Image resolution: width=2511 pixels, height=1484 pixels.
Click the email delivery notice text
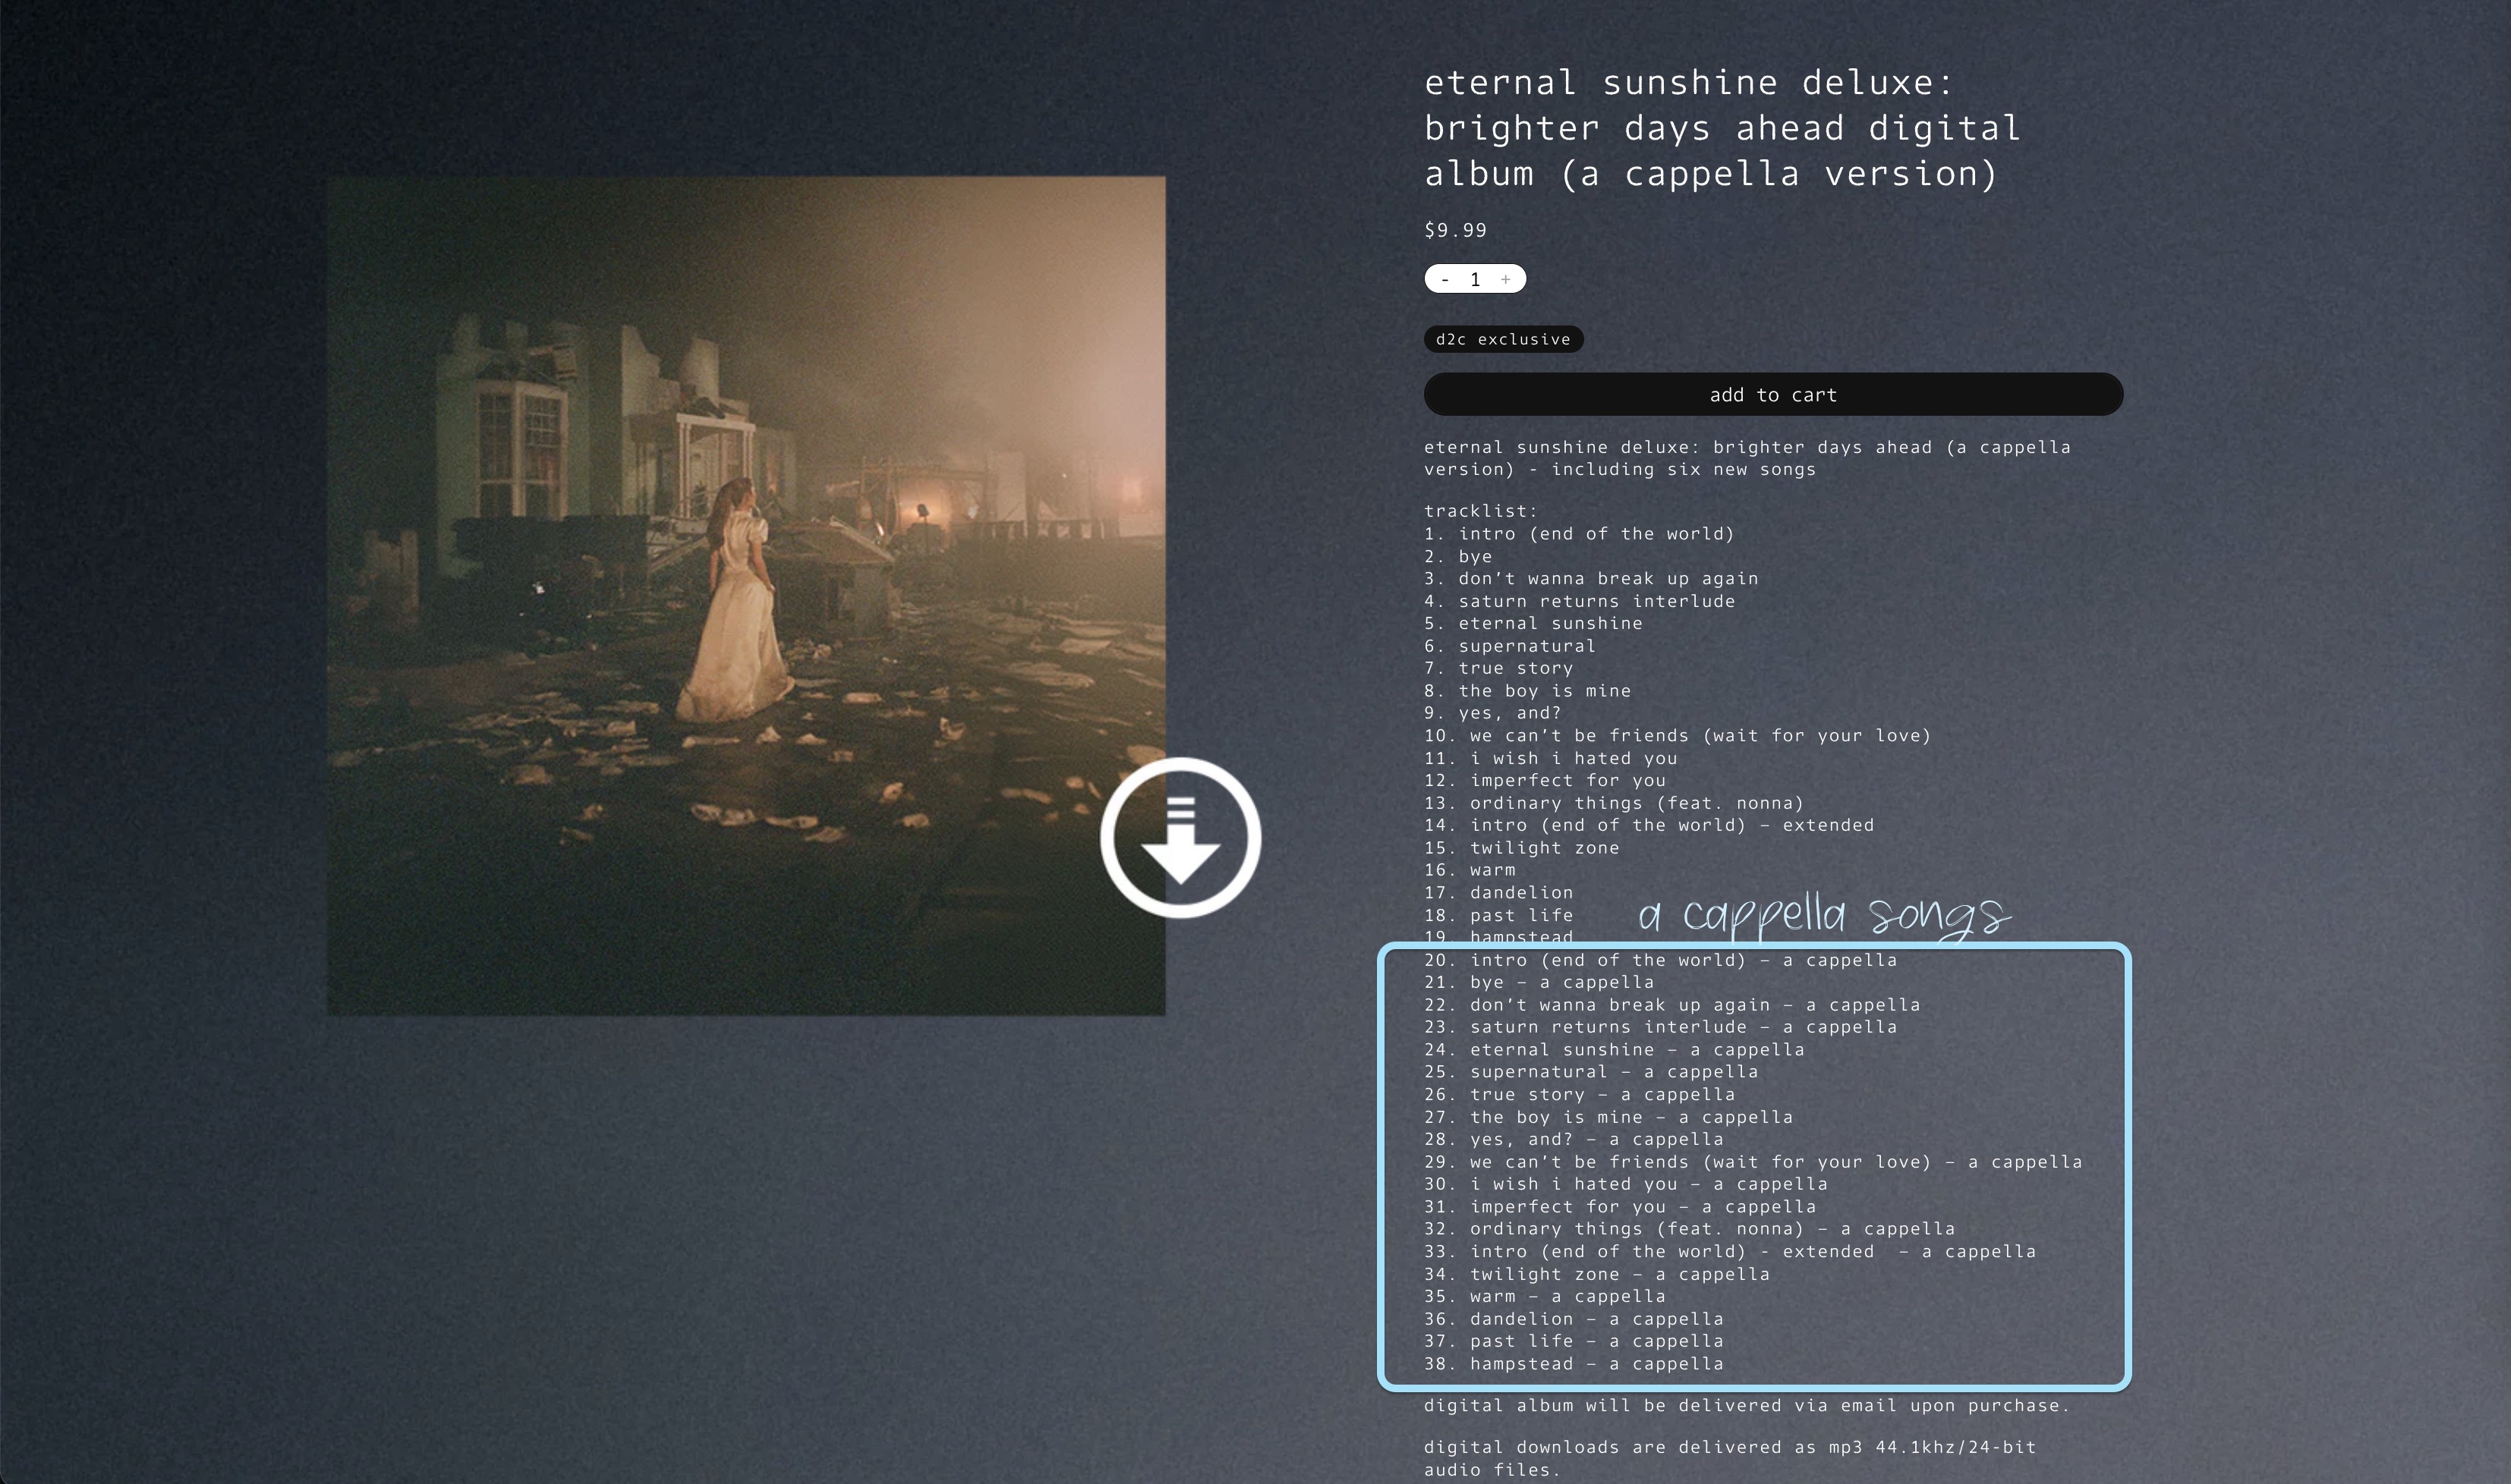click(1746, 1406)
